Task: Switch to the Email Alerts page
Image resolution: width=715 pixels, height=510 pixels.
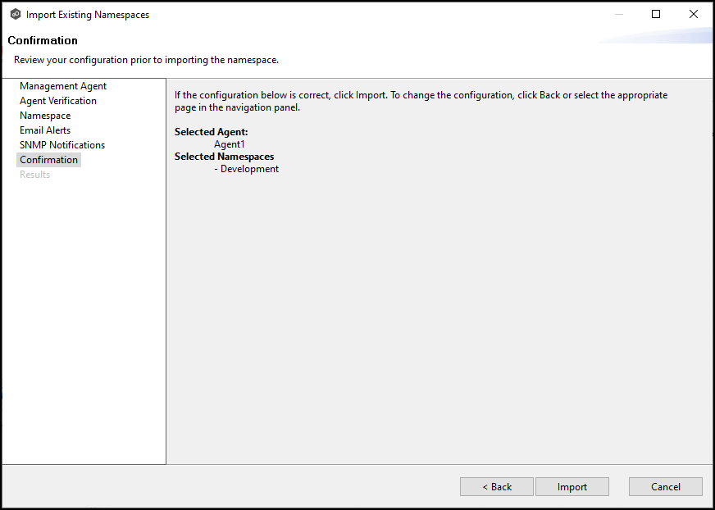Action: pyautogui.click(x=45, y=130)
